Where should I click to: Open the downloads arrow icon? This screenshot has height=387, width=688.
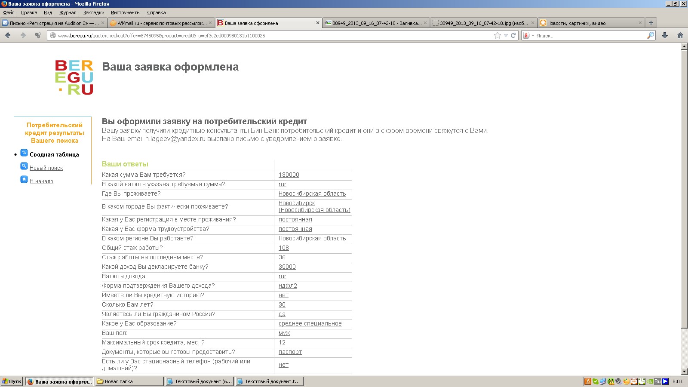point(665,35)
